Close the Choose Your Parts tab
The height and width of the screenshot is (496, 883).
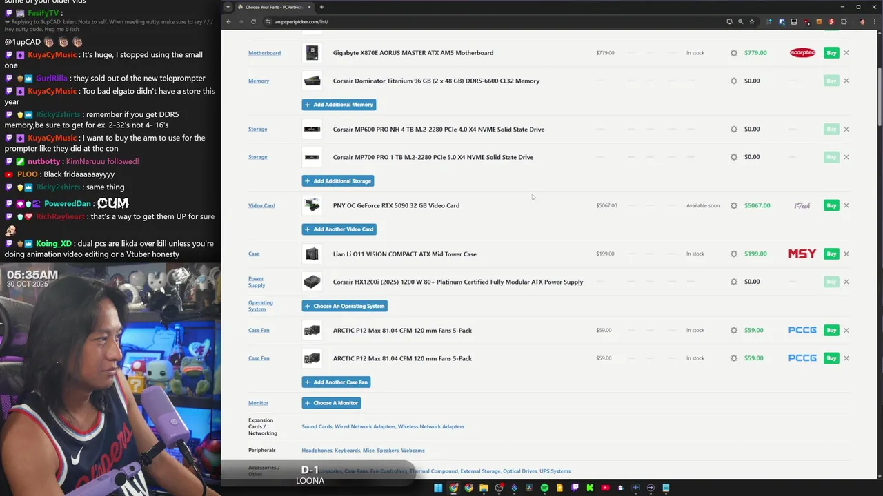[x=309, y=7]
